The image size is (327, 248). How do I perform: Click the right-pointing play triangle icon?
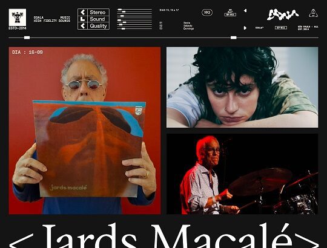(245, 28)
